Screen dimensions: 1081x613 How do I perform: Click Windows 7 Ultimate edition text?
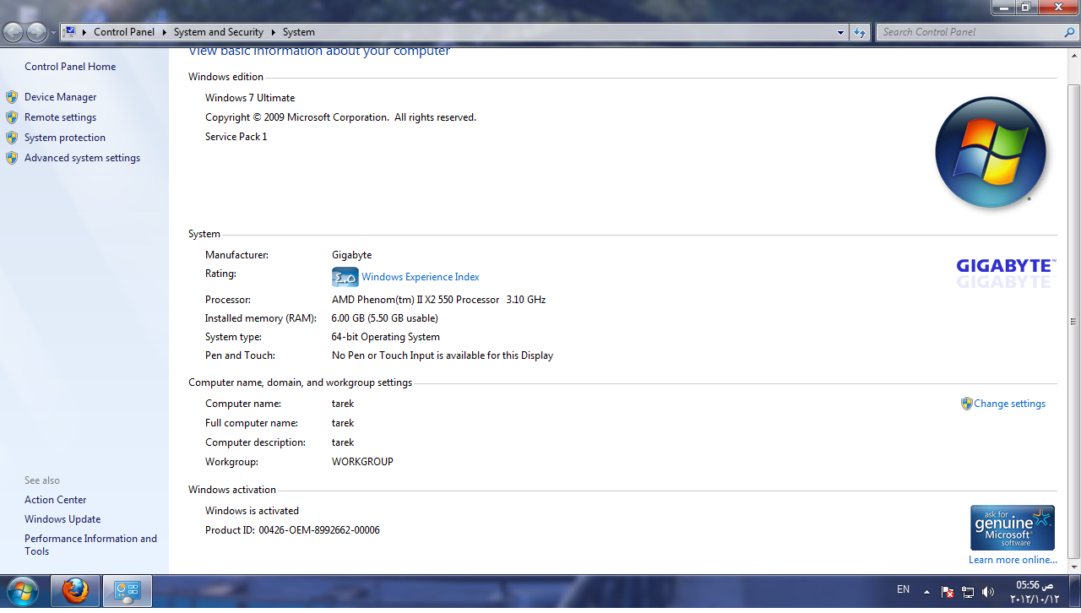pyautogui.click(x=250, y=98)
